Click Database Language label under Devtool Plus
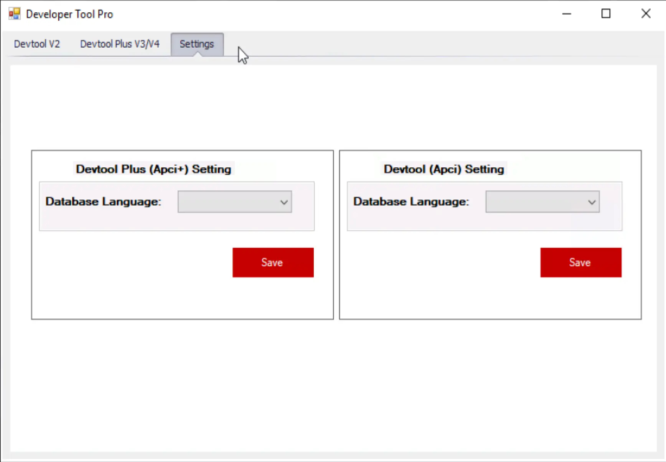This screenshot has height=462, width=666. pos(103,202)
